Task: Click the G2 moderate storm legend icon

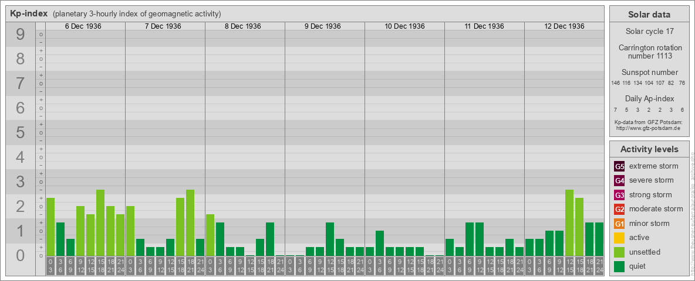Action: (619, 209)
